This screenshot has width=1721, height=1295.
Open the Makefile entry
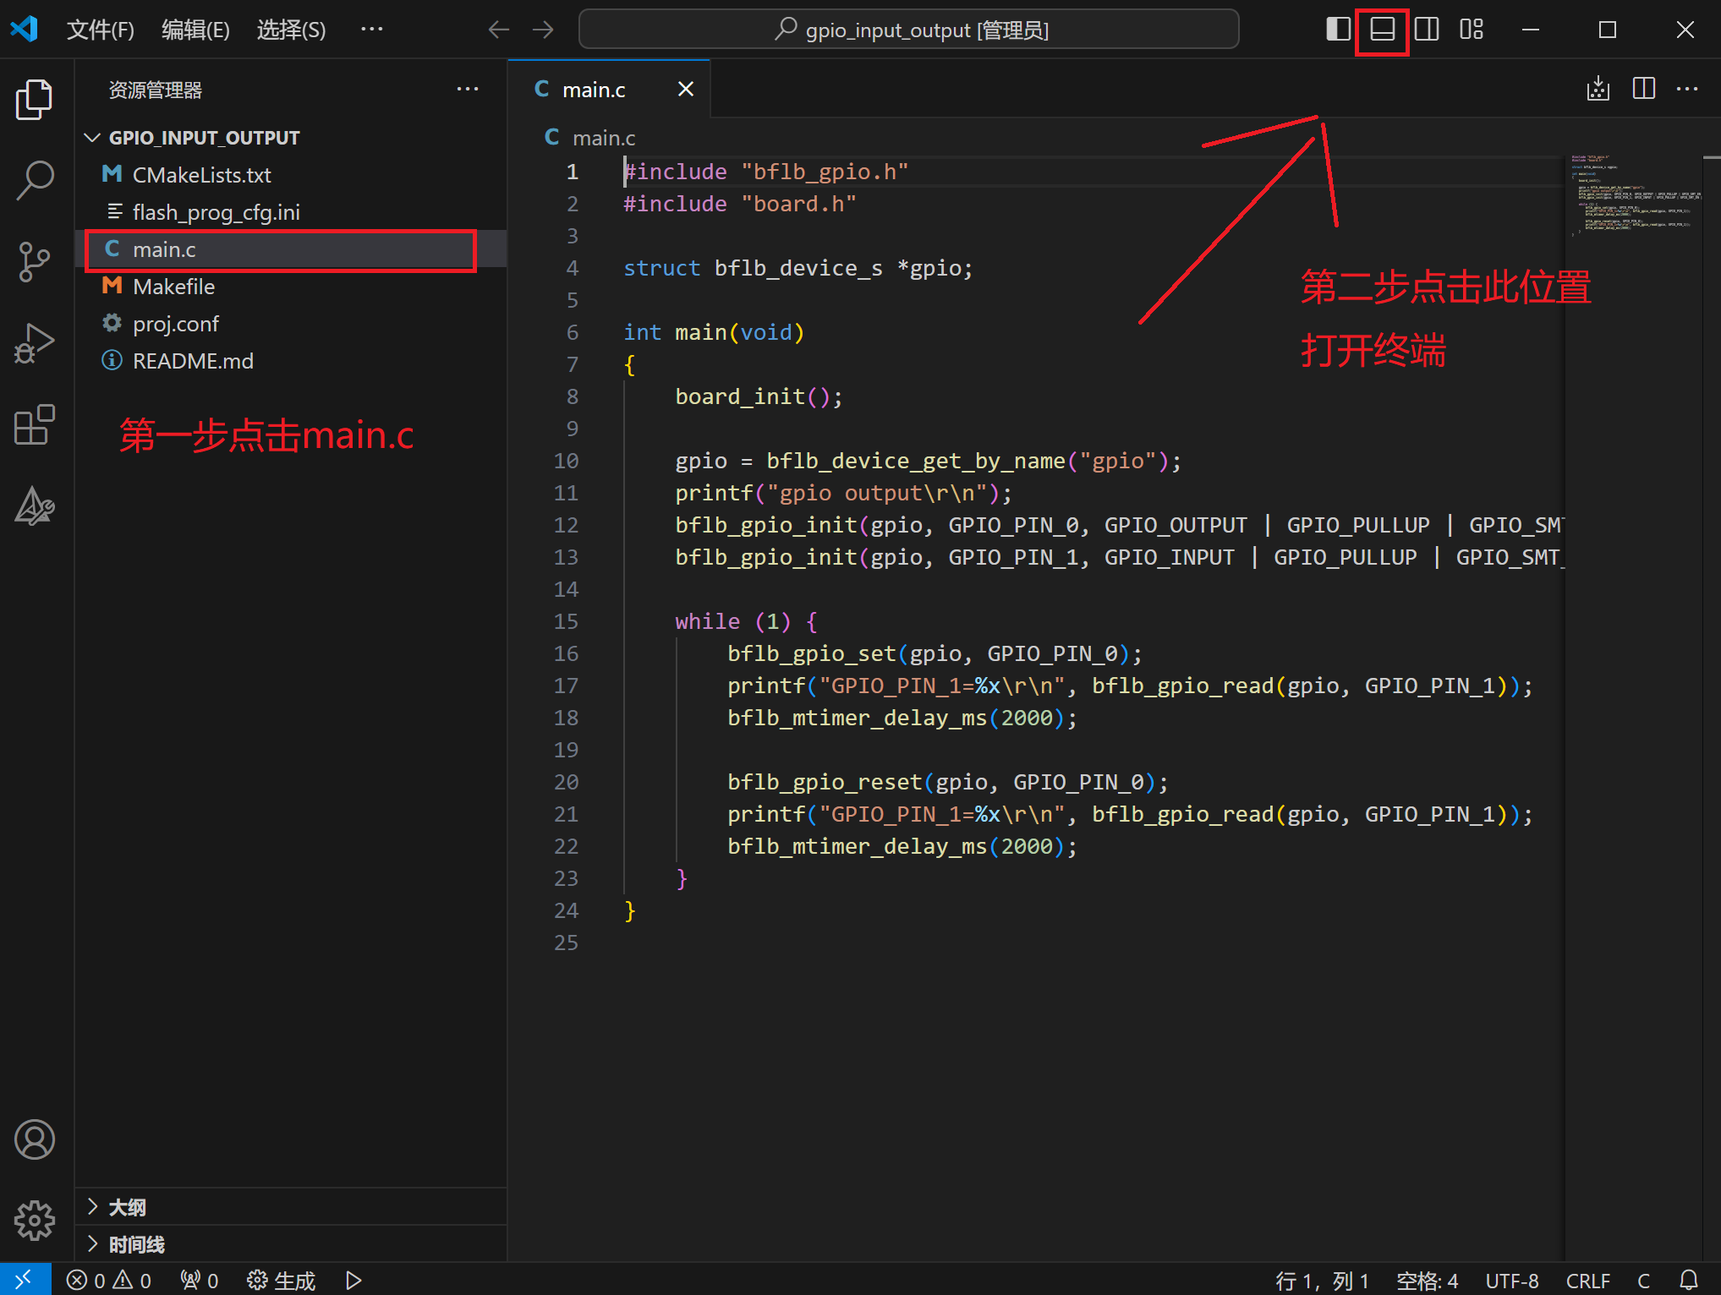pyautogui.click(x=290, y=287)
